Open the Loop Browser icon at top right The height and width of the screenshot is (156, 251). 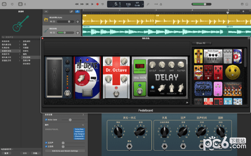coord(247,4)
